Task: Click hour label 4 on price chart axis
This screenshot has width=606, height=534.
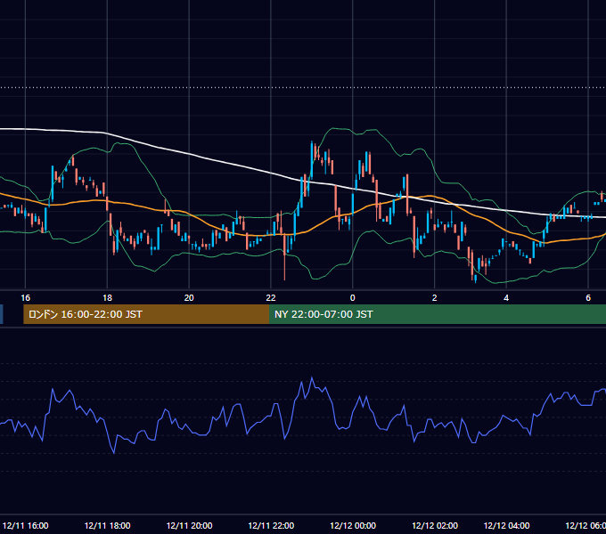Action: point(506,298)
